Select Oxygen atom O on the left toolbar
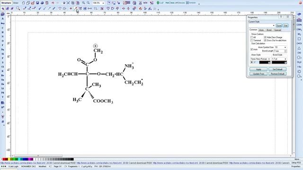 [x=2, y=41]
